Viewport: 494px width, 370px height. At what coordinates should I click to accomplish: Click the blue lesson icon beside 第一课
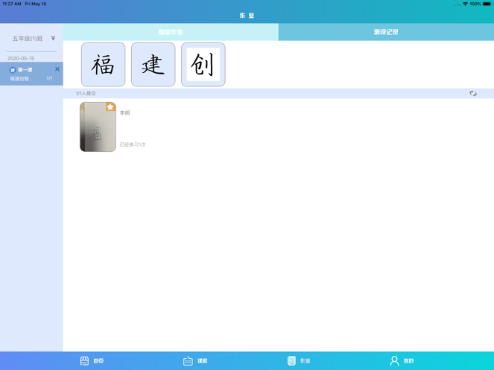[x=13, y=70]
